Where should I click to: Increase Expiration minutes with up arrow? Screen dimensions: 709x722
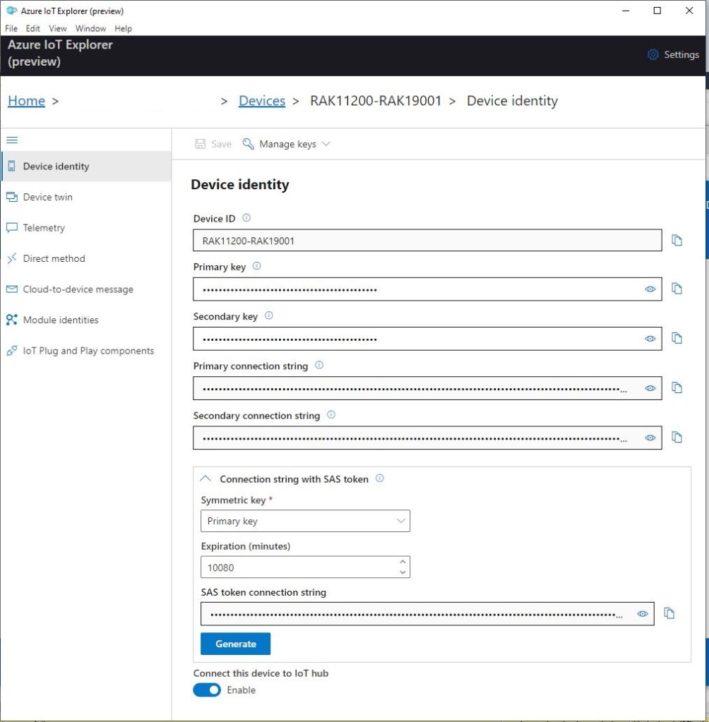click(x=403, y=562)
